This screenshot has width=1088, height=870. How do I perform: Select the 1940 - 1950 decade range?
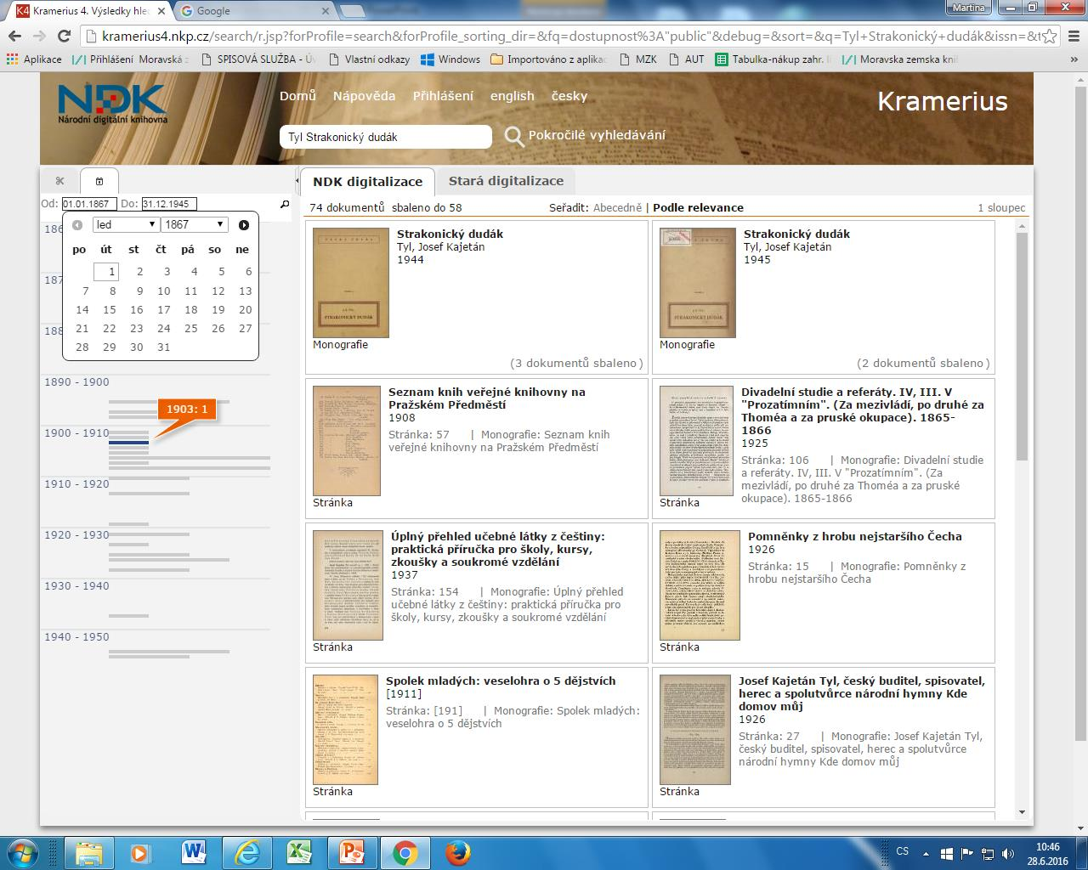(x=76, y=637)
